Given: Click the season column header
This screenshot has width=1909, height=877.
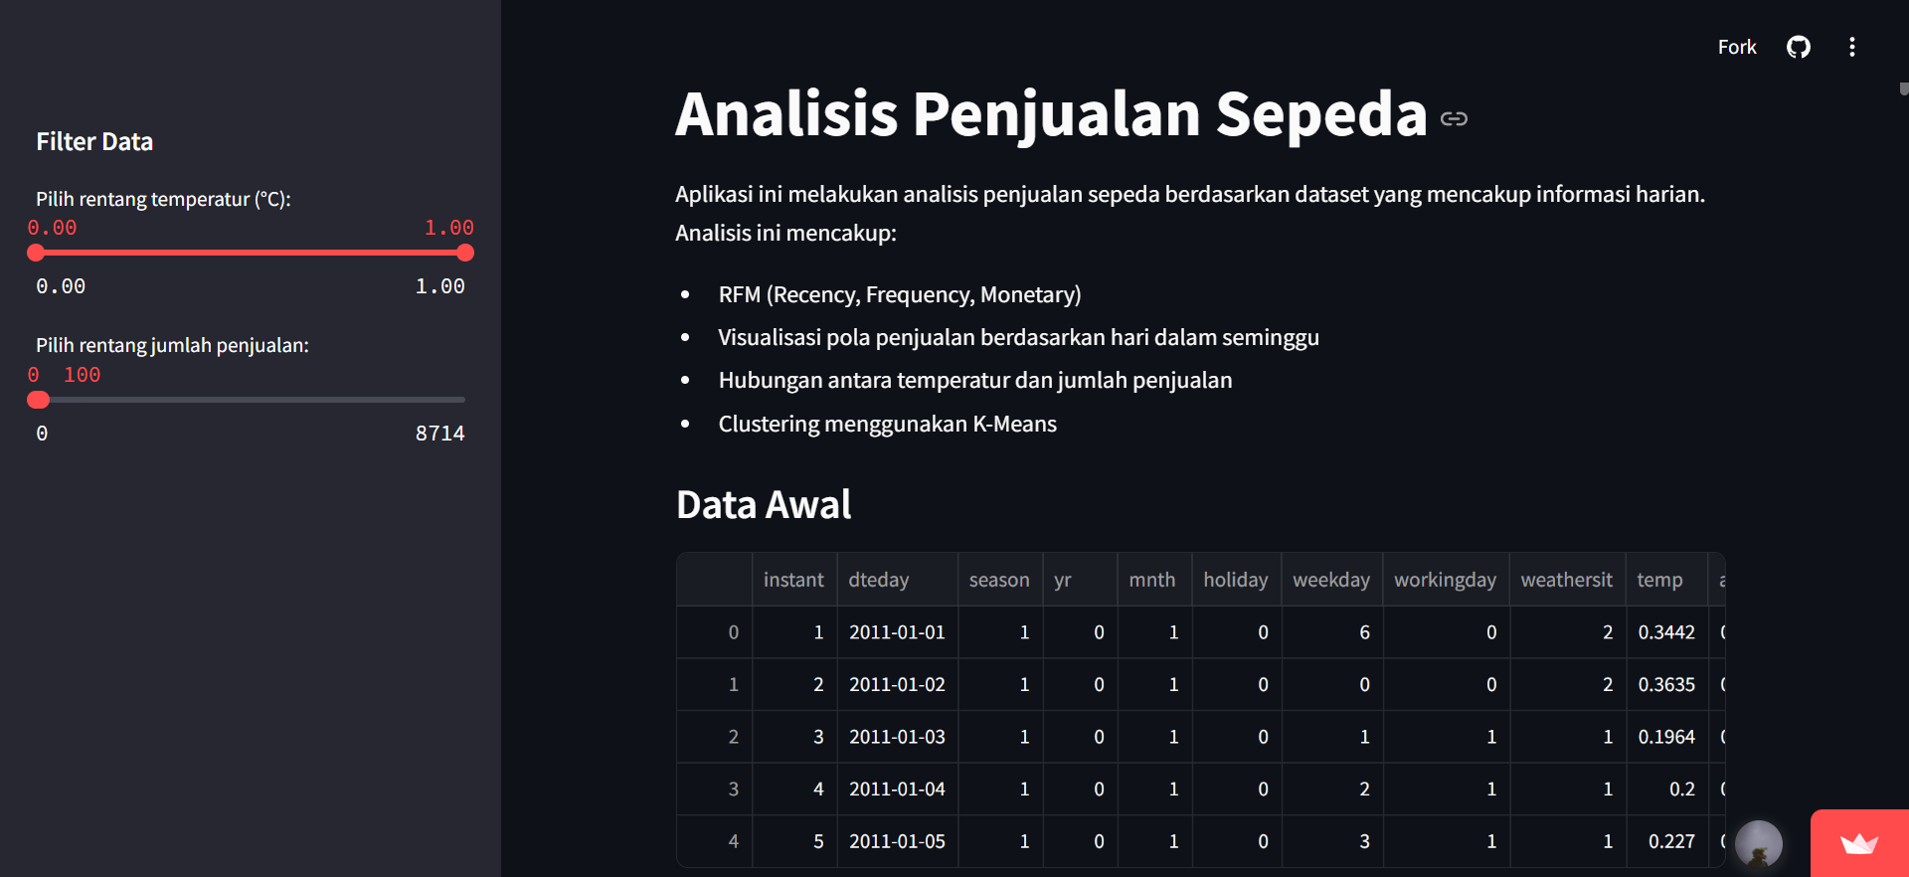Looking at the screenshot, I should 999,580.
